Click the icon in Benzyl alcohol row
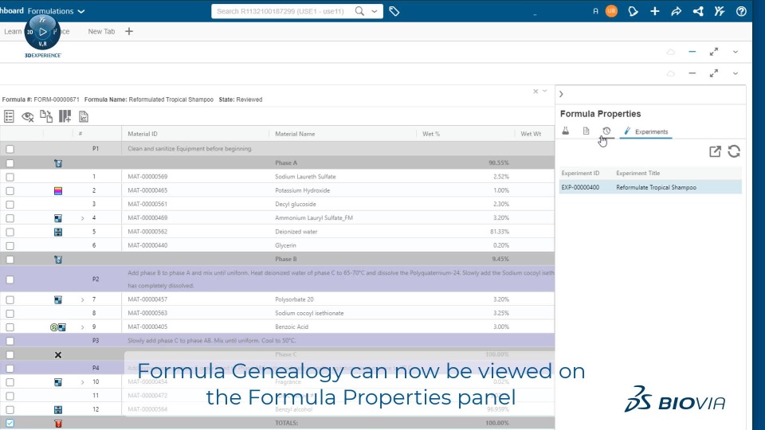765x430 pixels. (x=58, y=409)
